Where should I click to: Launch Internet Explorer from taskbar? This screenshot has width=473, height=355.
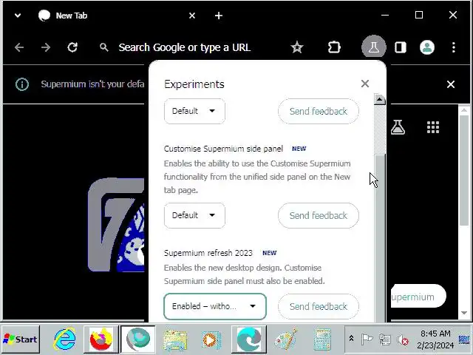tap(64, 339)
